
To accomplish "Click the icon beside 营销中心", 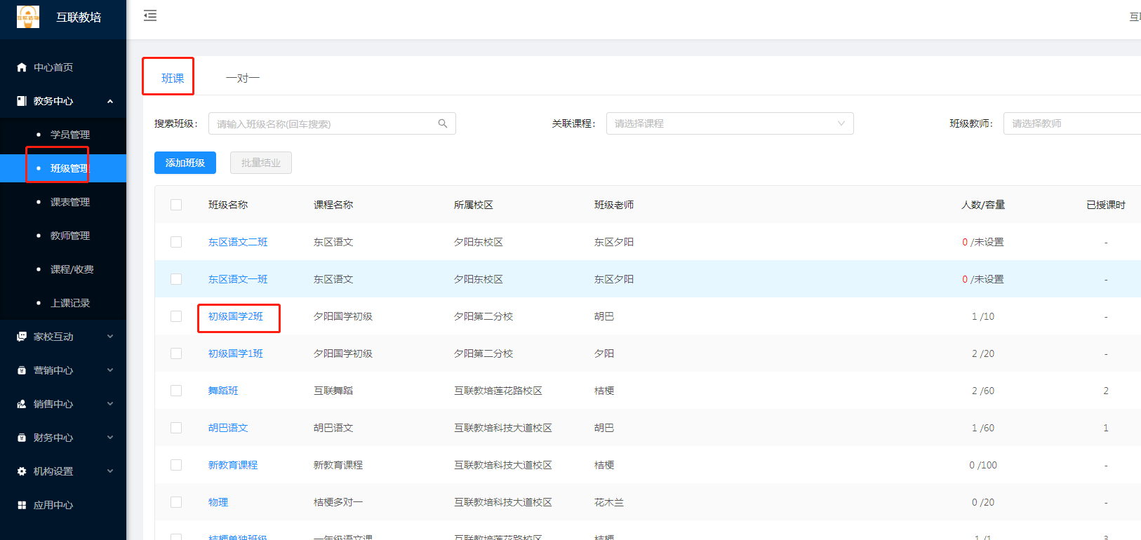I will coord(22,370).
